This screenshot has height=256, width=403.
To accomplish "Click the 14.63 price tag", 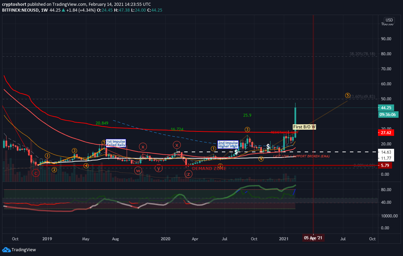I will point(386,152).
